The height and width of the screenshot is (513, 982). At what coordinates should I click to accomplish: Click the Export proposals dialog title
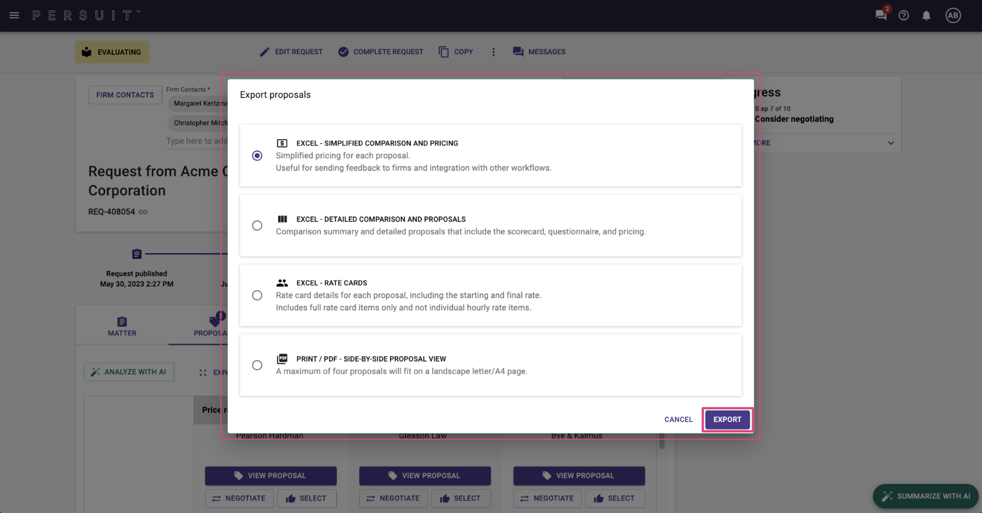click(275, 95)
